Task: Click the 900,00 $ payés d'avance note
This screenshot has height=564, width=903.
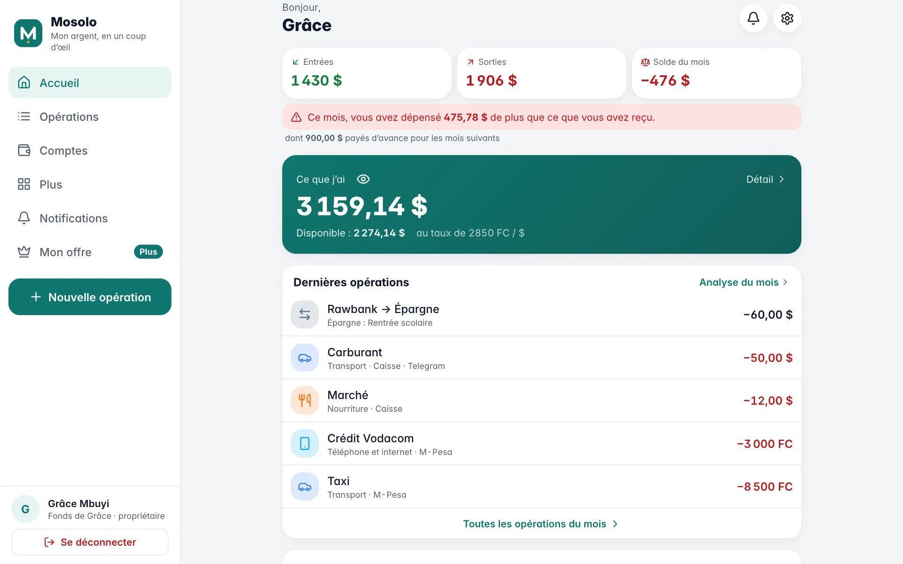Action: tap(392, 138)
